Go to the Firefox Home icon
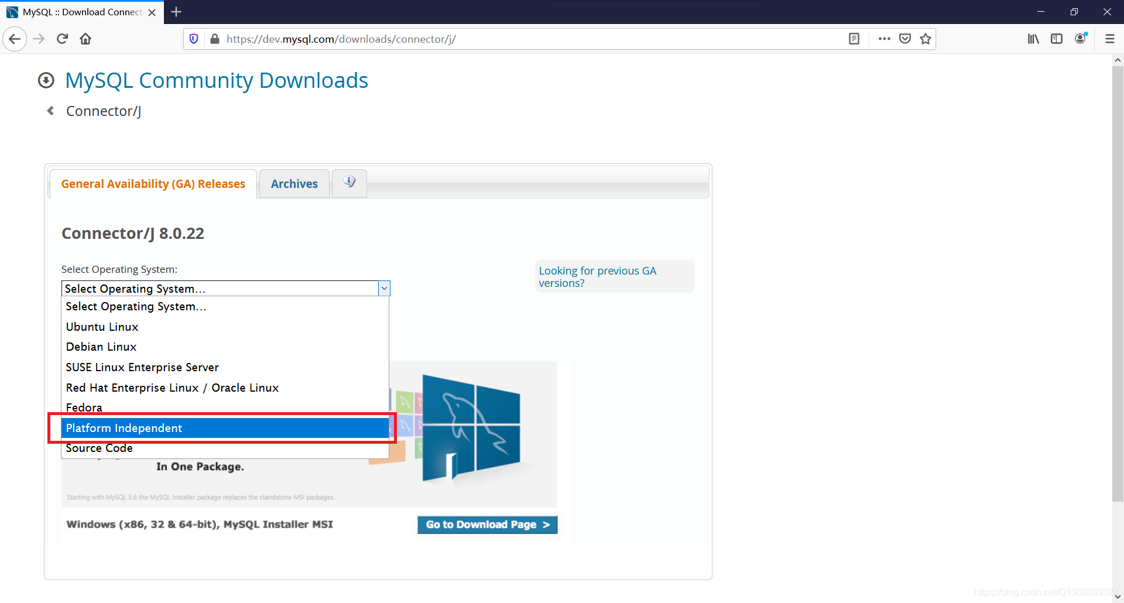 (x=85, y=39)
